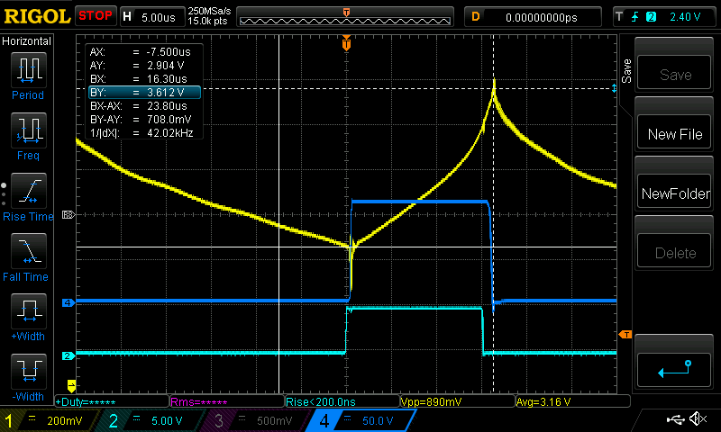Toggle channel 1 at 200mV

(47, 420)
